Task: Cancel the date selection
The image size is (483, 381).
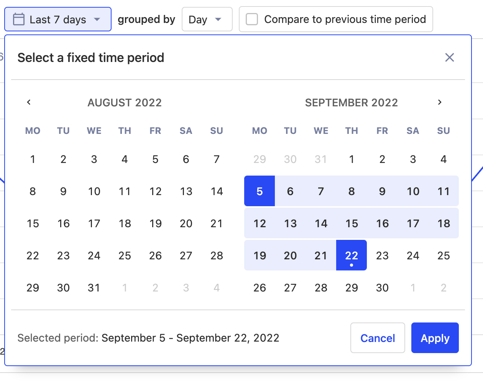Action: (x=378, y=338)
